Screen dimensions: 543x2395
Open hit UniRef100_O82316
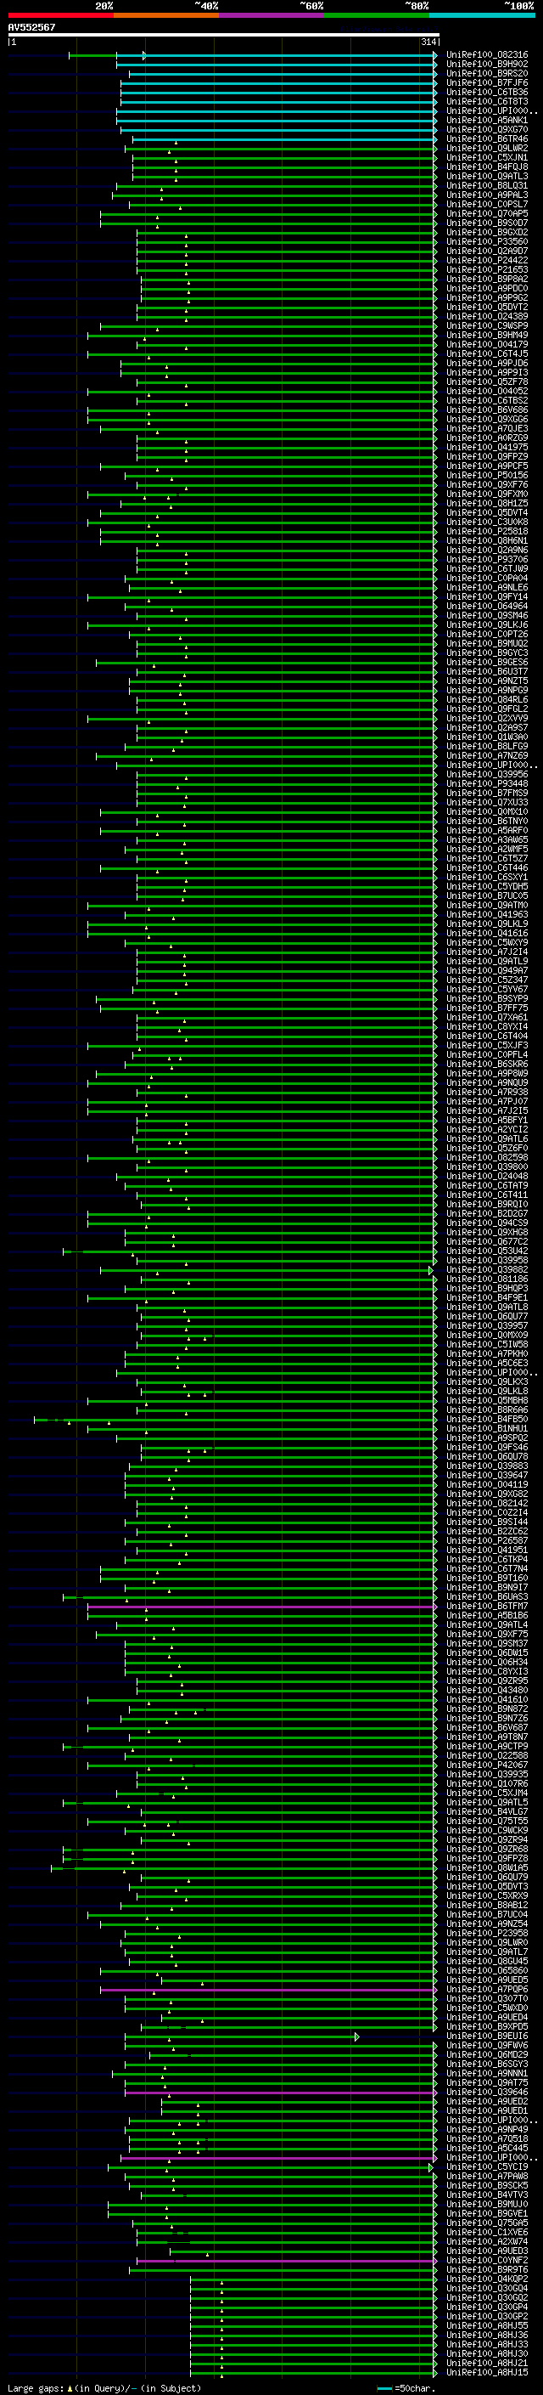tap(487, 55)
